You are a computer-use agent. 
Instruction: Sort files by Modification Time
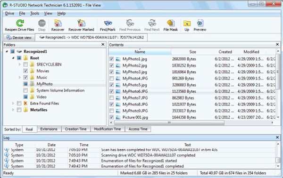108,129
